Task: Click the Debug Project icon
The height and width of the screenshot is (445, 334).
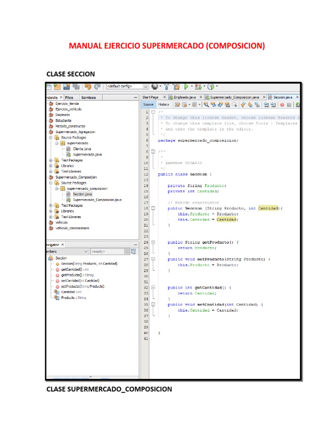Action: (x=198, y=86)
